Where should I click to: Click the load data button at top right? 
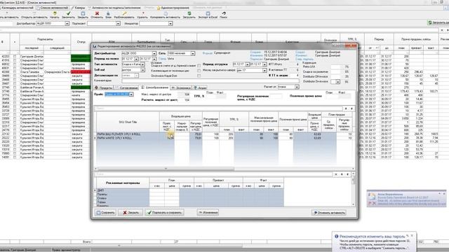tap(438, 22)
